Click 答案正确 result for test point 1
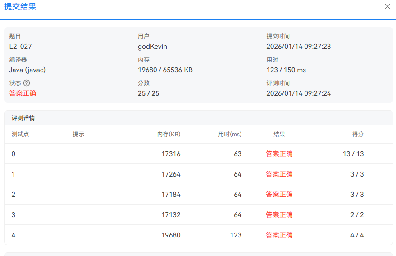This screenshot has height=256, width=396. (x=279, y=174)
